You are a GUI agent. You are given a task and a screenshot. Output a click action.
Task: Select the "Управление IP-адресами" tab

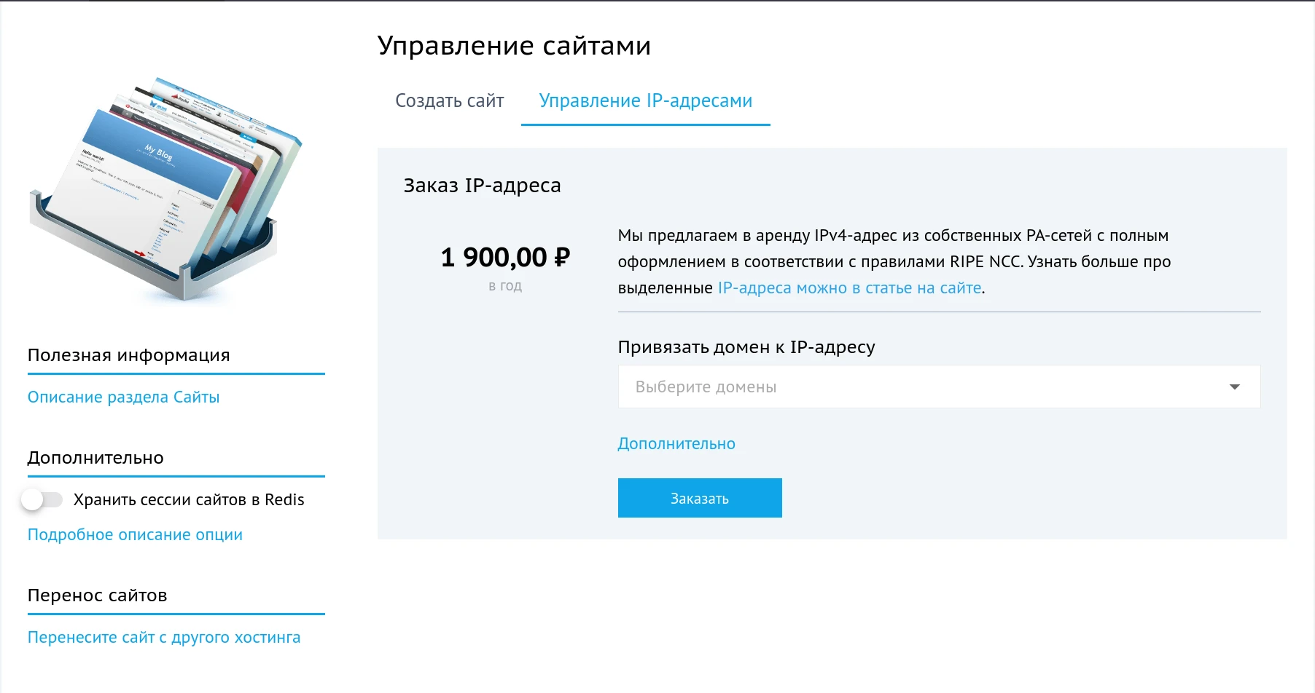[645, 100]
